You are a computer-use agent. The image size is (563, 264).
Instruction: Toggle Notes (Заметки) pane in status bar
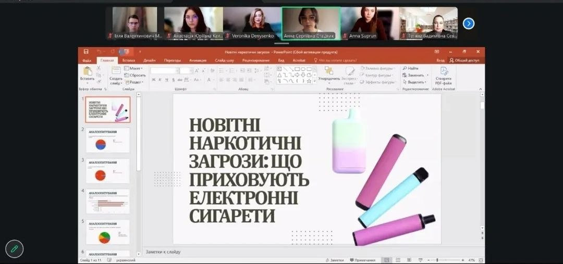pos(335,260)
